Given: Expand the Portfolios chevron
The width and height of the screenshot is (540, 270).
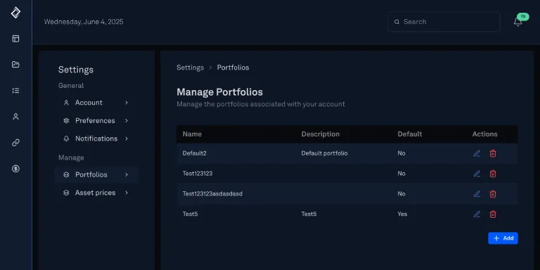Looking at the screenshot, I should click(127, 174).
